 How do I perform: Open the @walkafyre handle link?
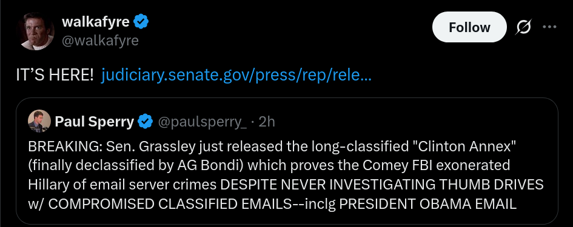coord(100,41)
